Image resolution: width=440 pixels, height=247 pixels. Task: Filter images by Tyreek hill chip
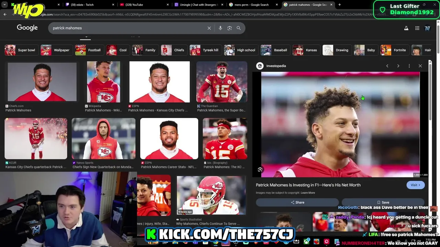(205, 50)
